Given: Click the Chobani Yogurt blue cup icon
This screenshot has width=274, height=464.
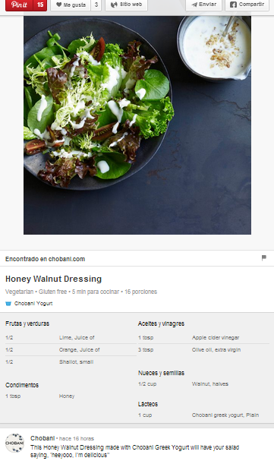Looking at the screenshot, I should [8, 303].
